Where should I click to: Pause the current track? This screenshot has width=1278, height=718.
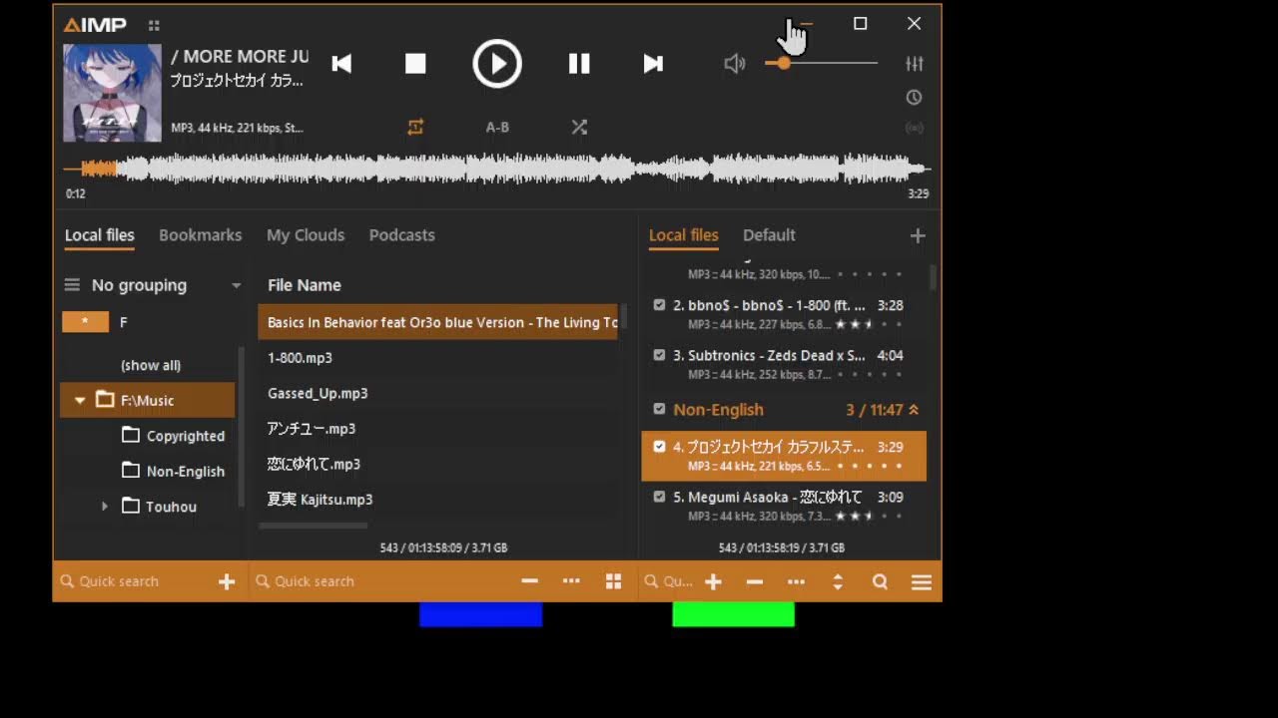coord(579,64)
